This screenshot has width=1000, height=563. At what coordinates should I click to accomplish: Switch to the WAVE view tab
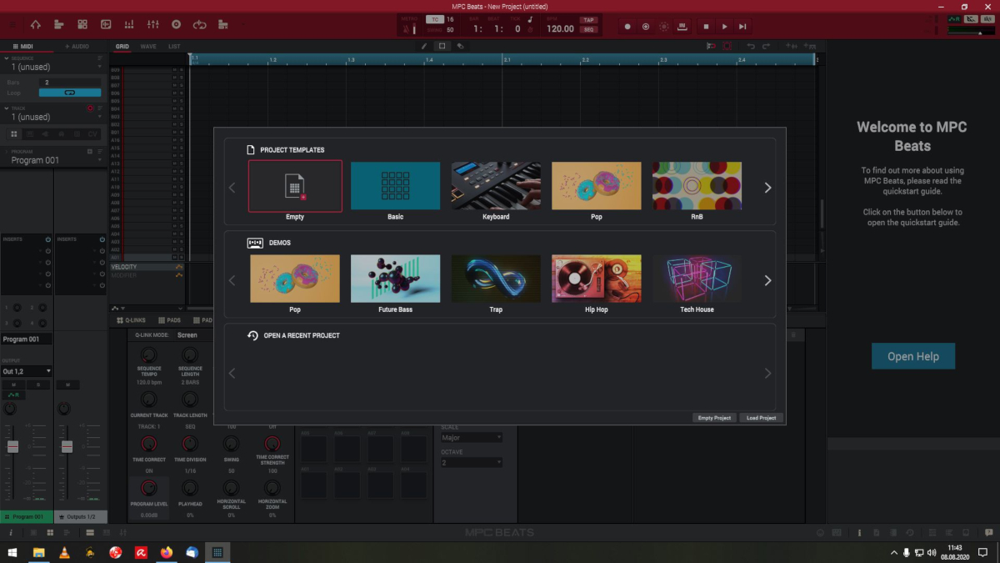[x=148, y=47]
